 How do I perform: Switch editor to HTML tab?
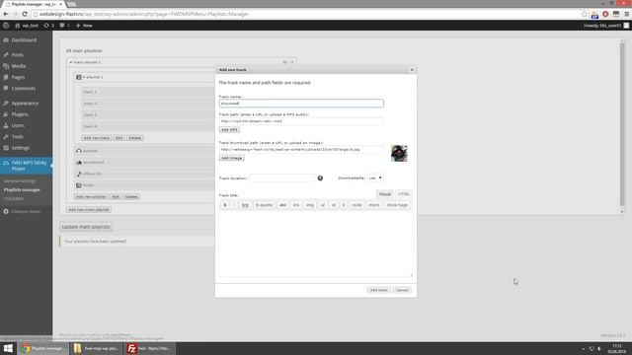(404, 194)
